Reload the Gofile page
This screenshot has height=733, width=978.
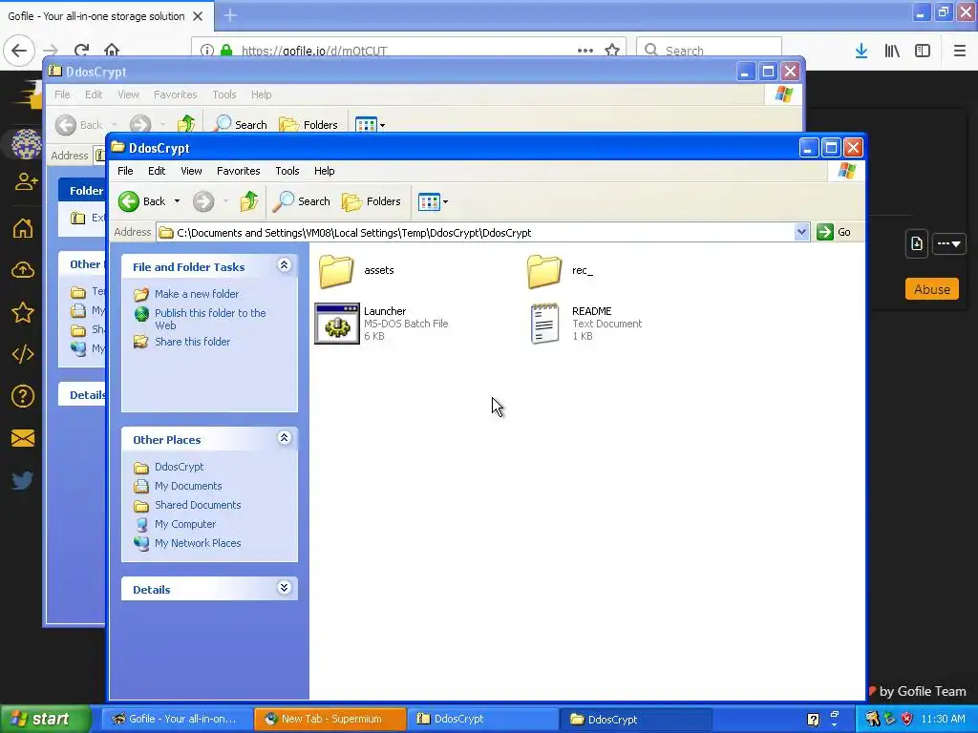point(81,51)
